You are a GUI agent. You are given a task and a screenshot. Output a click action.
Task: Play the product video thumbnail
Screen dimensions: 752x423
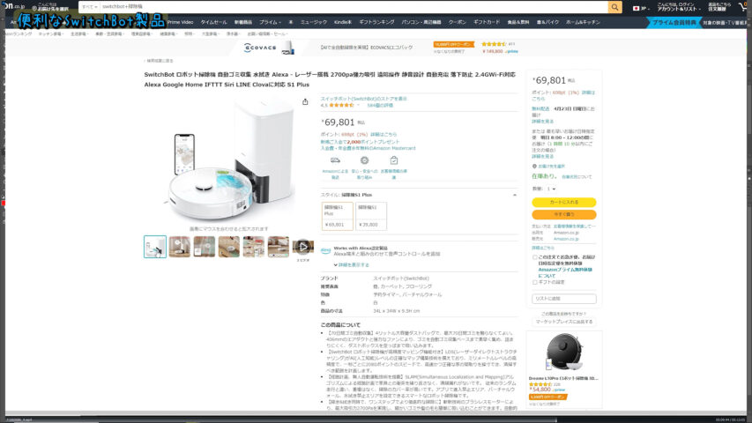pyautogui.click(x=303, y=247)
